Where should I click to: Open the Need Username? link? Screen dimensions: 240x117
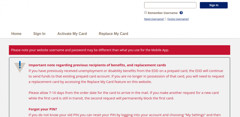tap(154, 19)
